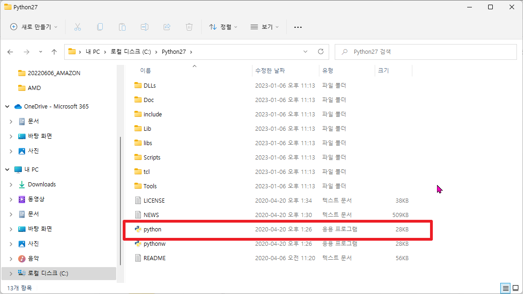523x294 pixels.
Task: Click the navigation pane vertical scrollbar
Action: tap(120, 201)
